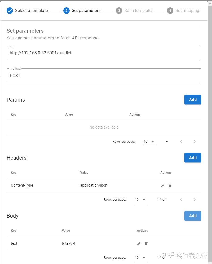
Task: Click the url input field
Action: 104,53
